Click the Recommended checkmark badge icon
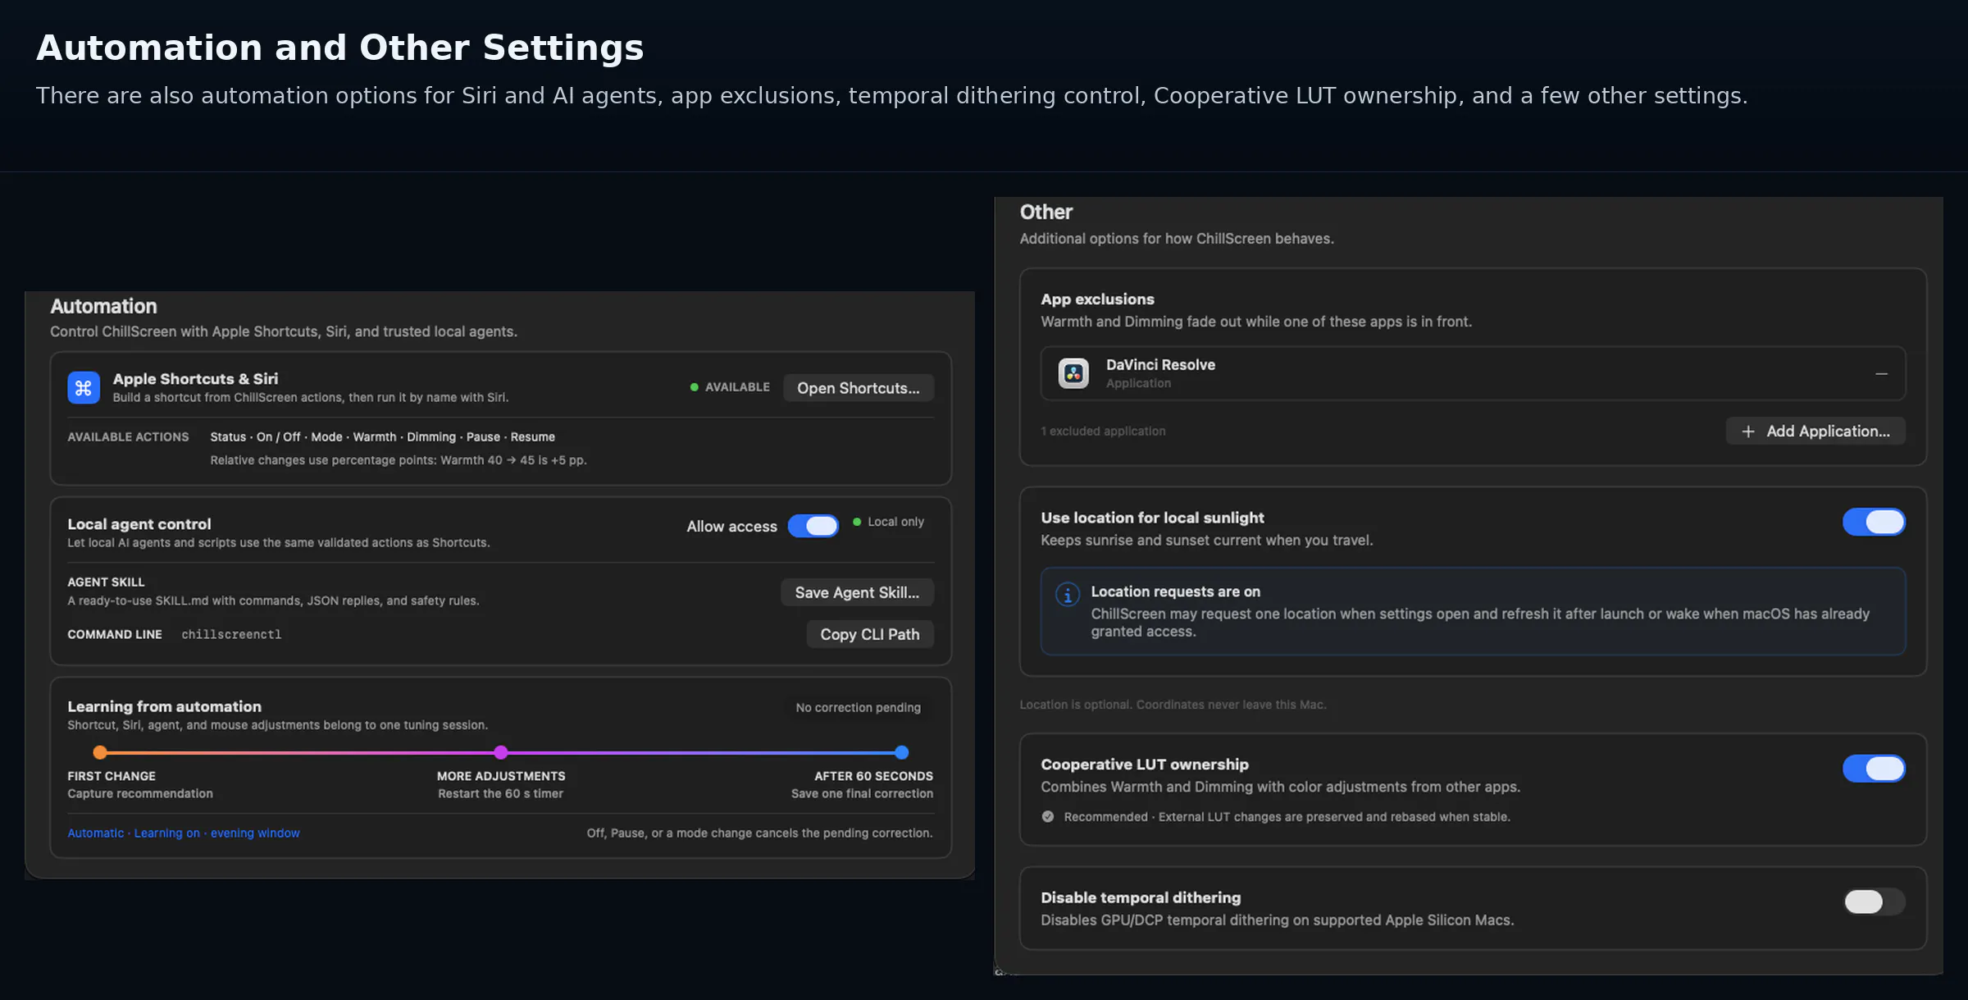The height and width of the screenshot is (1000, 1968). pos(1048,817)
